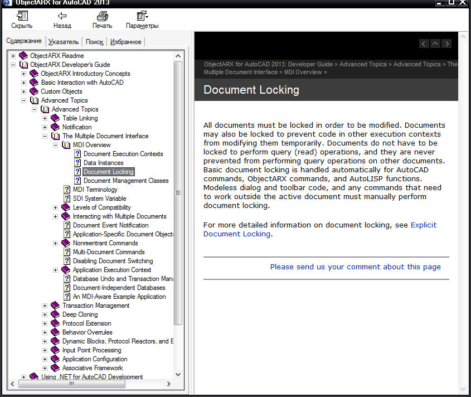Click the Печать (Print) printer icon
Image resolution: width=471 pixels, height=397 pixels.
tap(103, 16)
